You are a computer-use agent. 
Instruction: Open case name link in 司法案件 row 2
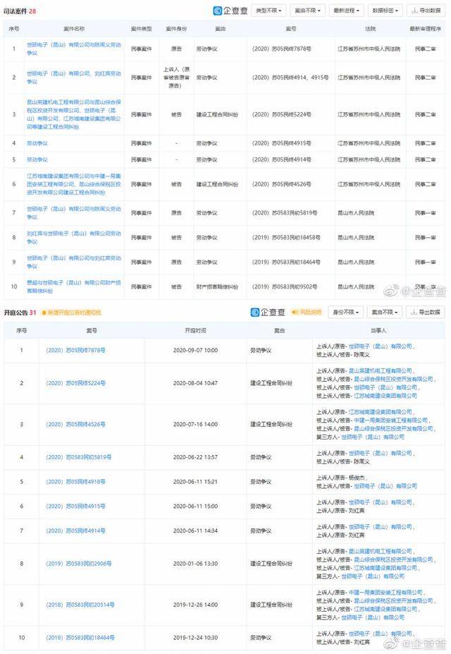[74, 78]
